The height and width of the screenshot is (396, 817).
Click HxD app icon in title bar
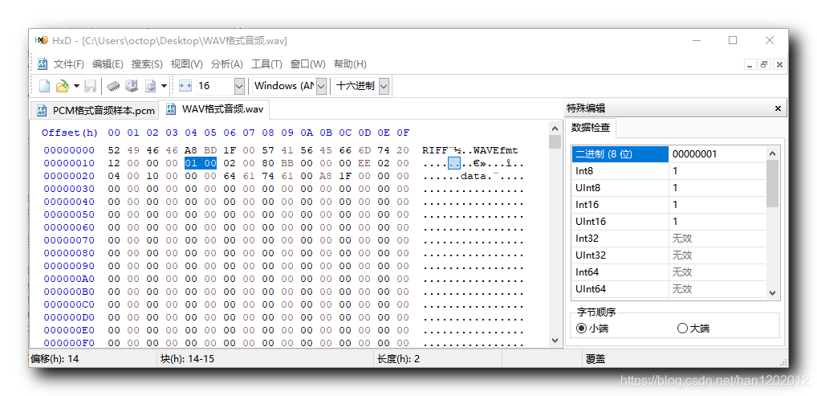pyautogui.click(x=41, y=40)
